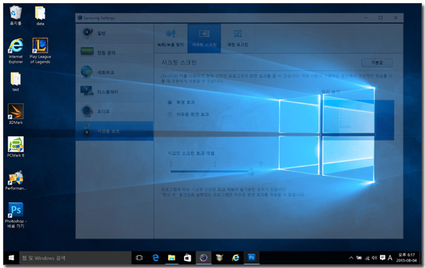
Task: Select the data folder on the desktop
Action: click(x=40, y=16)
